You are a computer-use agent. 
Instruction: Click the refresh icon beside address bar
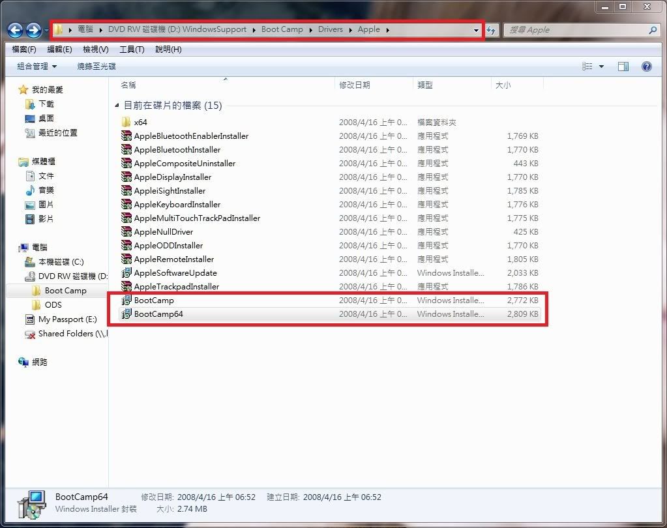[x=492, y=30]
